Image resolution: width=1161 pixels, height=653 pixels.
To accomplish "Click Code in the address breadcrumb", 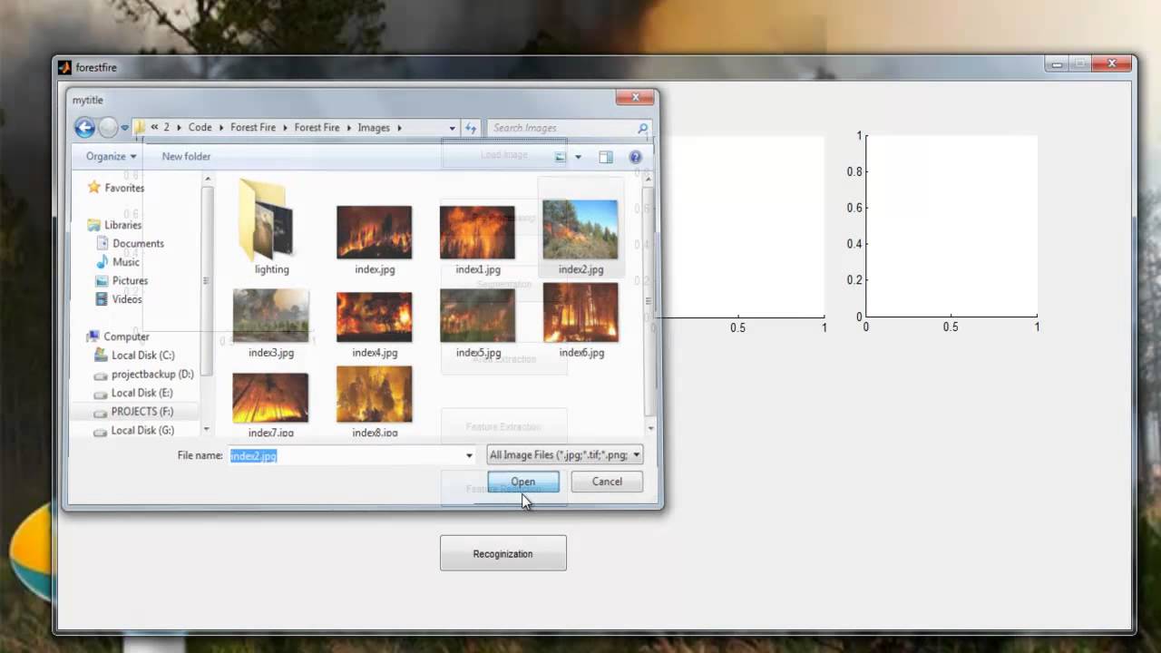I will (x=200, y=128).
